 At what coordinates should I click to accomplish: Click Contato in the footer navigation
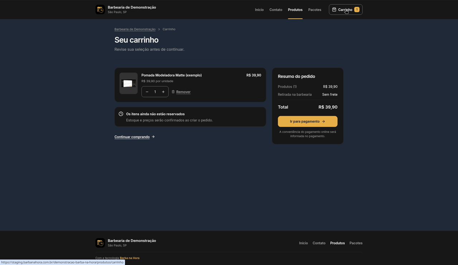pos(319,243)
